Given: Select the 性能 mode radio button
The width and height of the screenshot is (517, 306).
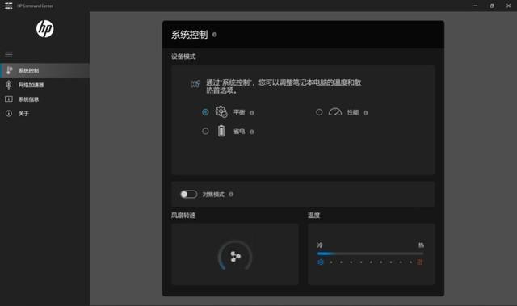Looking at the screenshot, I should [319, 112].
